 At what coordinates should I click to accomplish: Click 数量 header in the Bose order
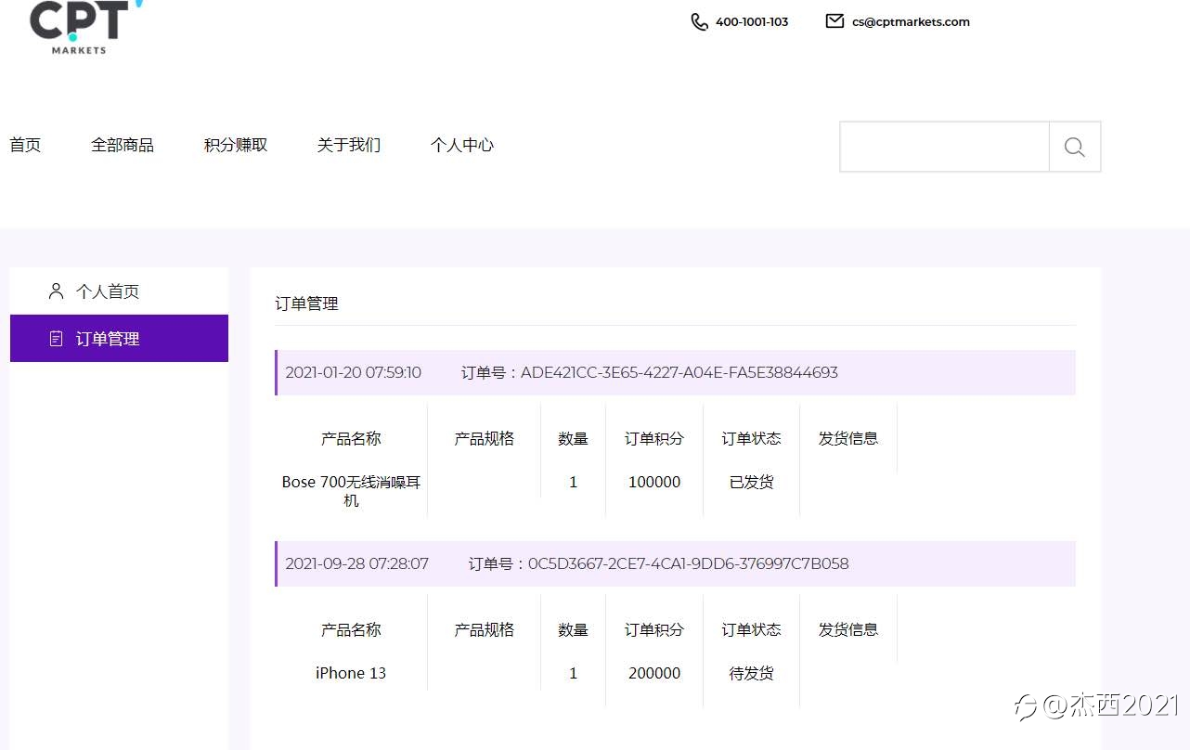573,438
